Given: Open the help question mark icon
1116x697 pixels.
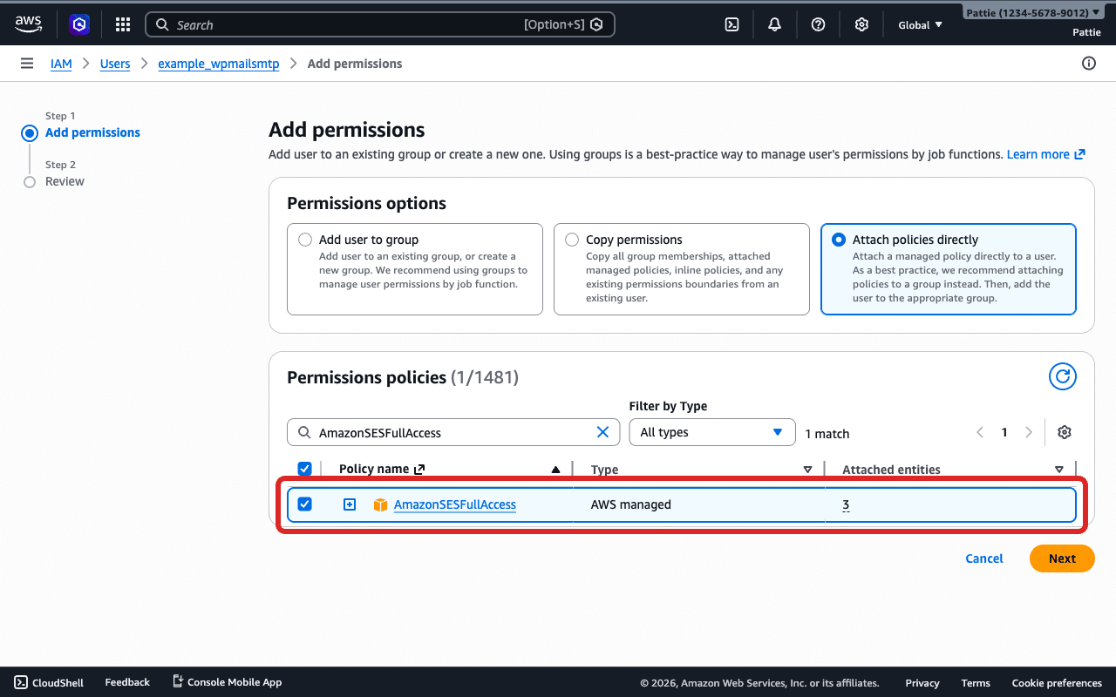Looking at the screenshot, I should 818,24.
